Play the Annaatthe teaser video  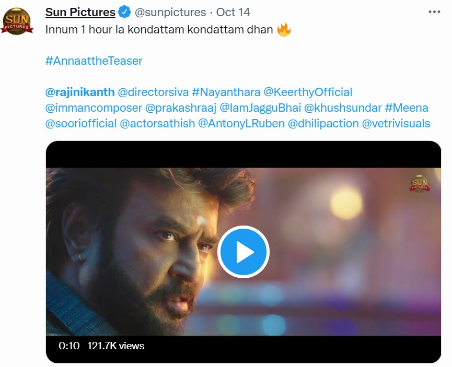(243, 253)
